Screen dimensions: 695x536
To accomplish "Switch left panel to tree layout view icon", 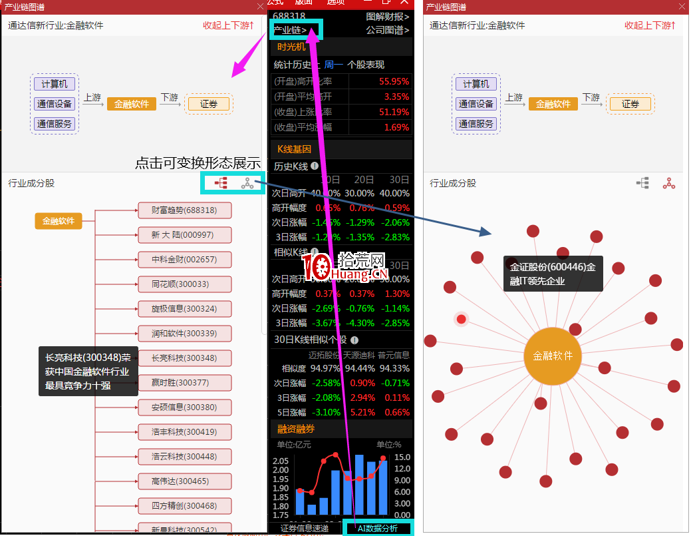I will (221, 183).
